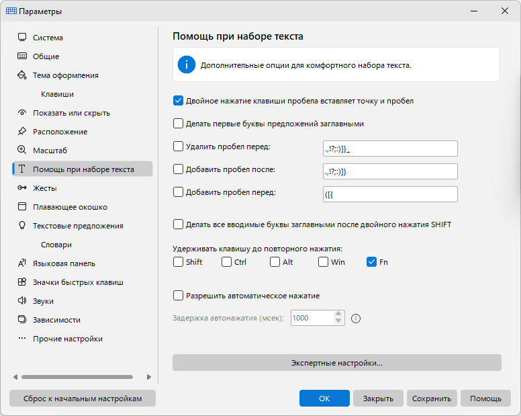Click the Добавить пробел после text field
This screenshot has height=416, width=521.
pos(390,171)
